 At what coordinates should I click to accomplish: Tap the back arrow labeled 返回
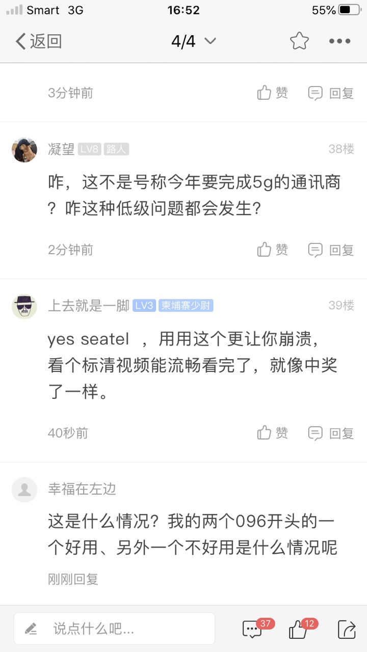pyautogui.click(x=39, y=41)
